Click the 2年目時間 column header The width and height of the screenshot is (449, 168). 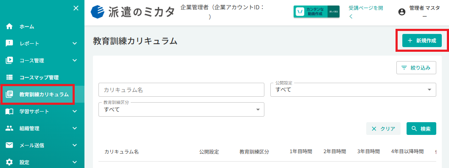point(334,151)
